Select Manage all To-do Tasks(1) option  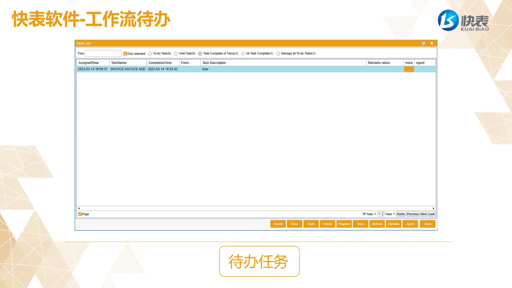[x=278, y=54]
